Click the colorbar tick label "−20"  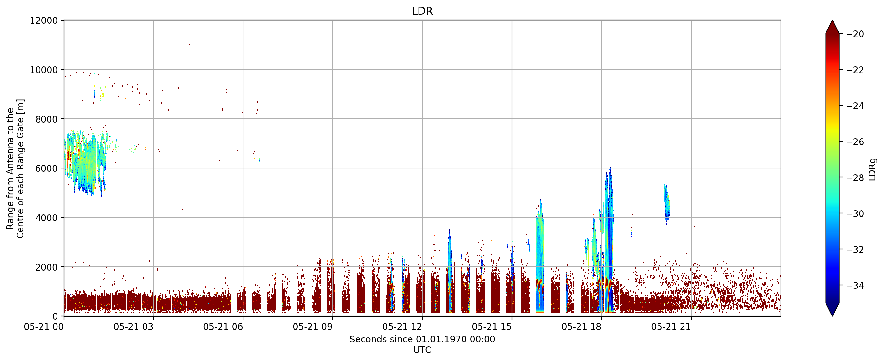pyautogui.click(x=855, y=34)
